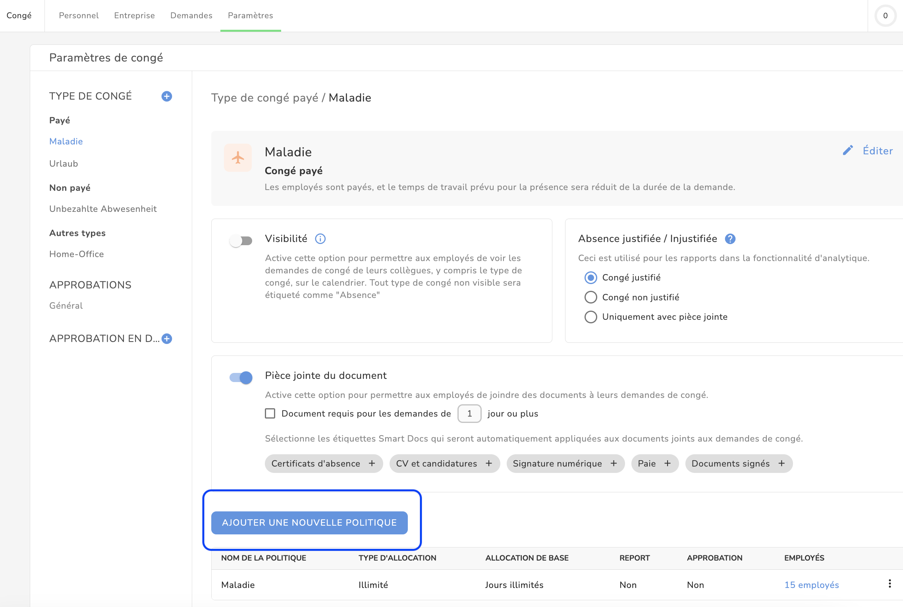Click Ajouter une nouvelle politique button
The width and height of the screenshot is (903, 607).
click(x=309, y=522)
